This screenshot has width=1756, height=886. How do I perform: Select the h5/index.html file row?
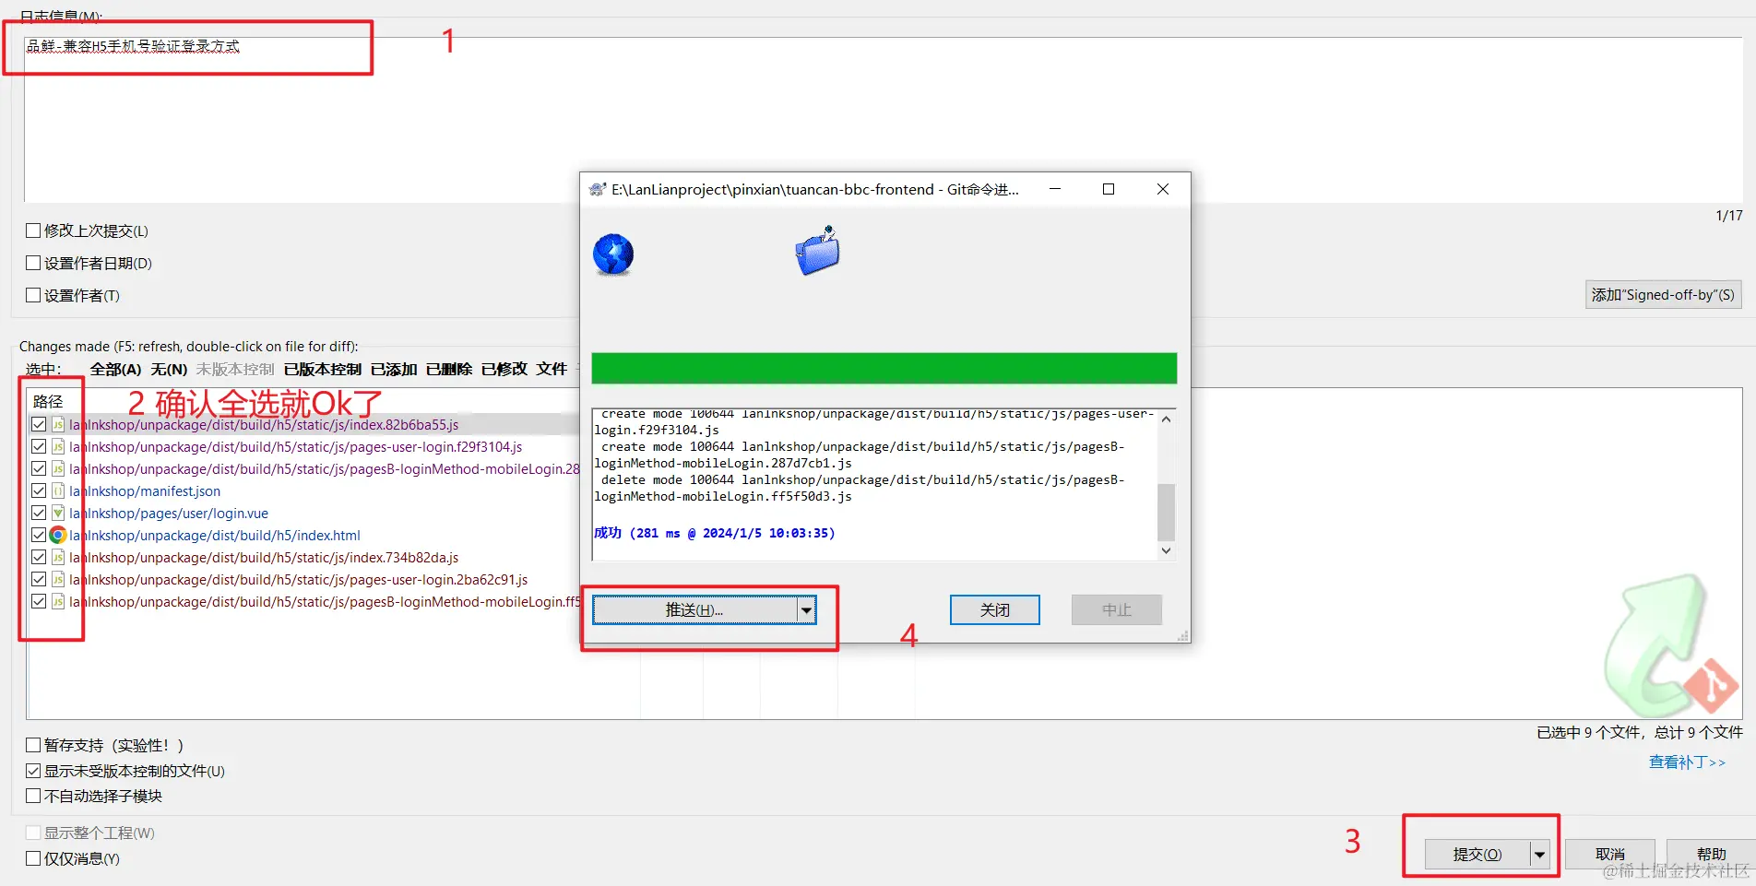215,536
